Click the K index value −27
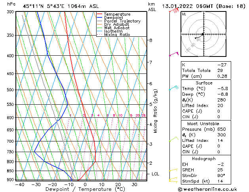This screenshot has width=249, height=192. tap(222, 65)
